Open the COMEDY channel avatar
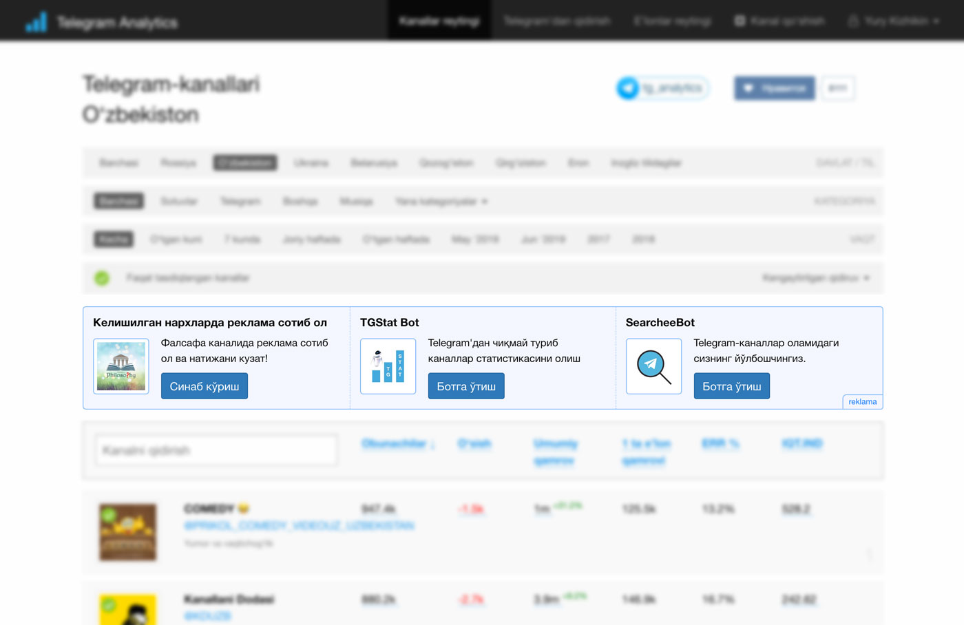The image size is (964, 625). click(127, 532)
